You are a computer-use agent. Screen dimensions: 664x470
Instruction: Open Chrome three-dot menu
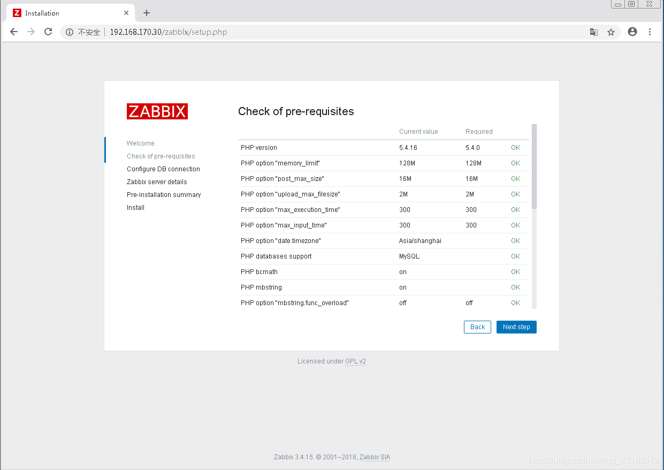pos(650,32)
